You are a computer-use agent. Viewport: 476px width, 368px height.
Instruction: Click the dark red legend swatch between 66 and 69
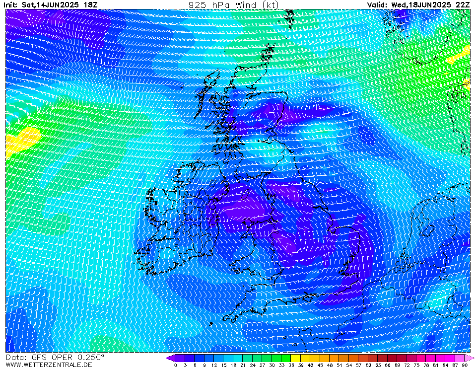click(x=392, y=358)
